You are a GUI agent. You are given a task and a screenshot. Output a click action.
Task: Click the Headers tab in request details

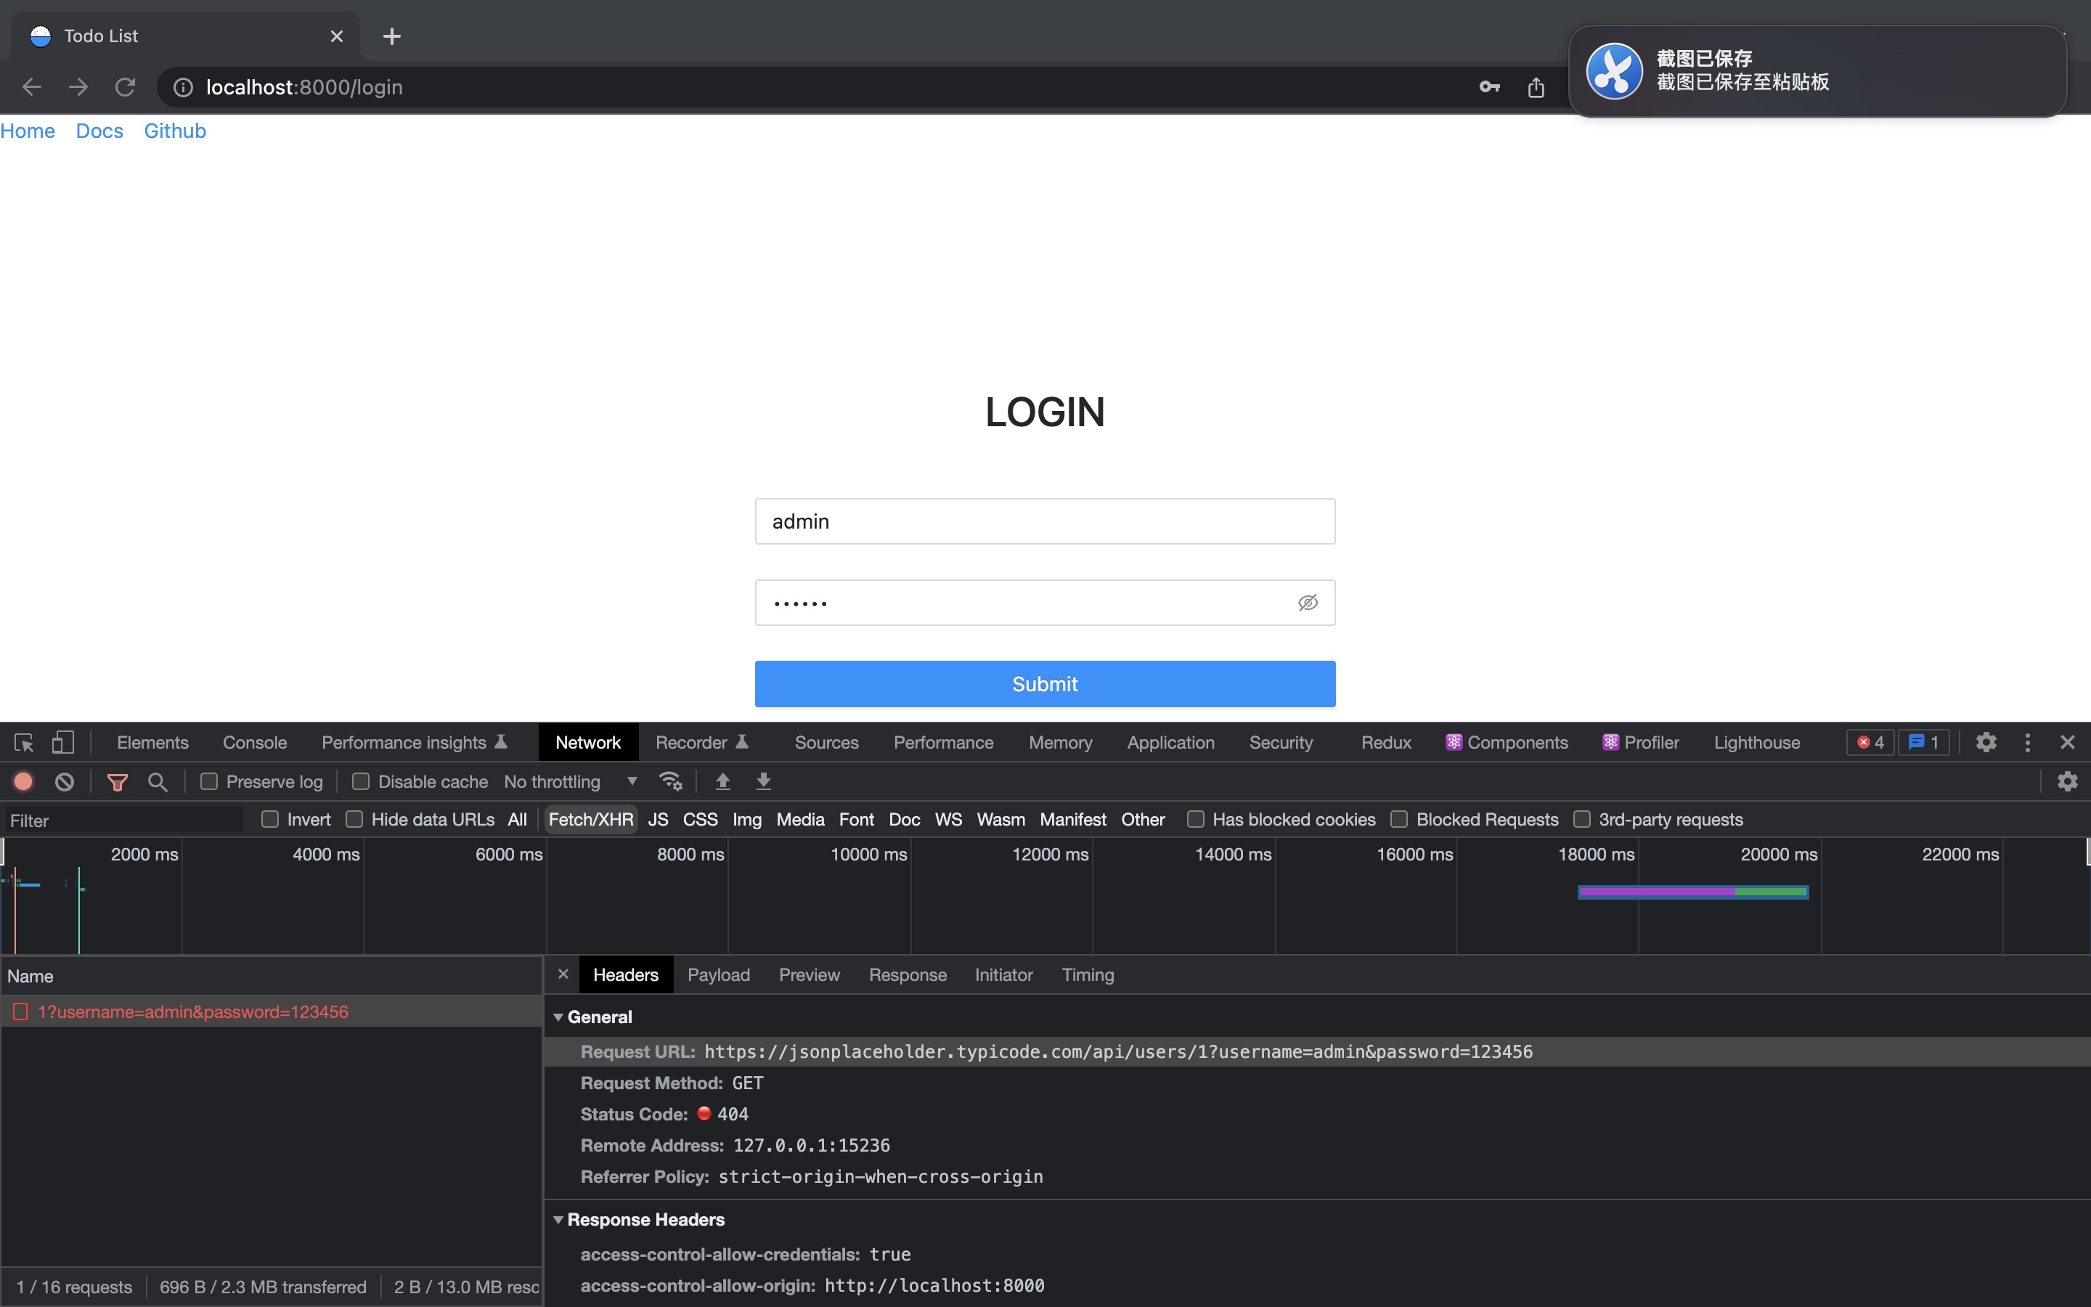(x=623, y=974)
